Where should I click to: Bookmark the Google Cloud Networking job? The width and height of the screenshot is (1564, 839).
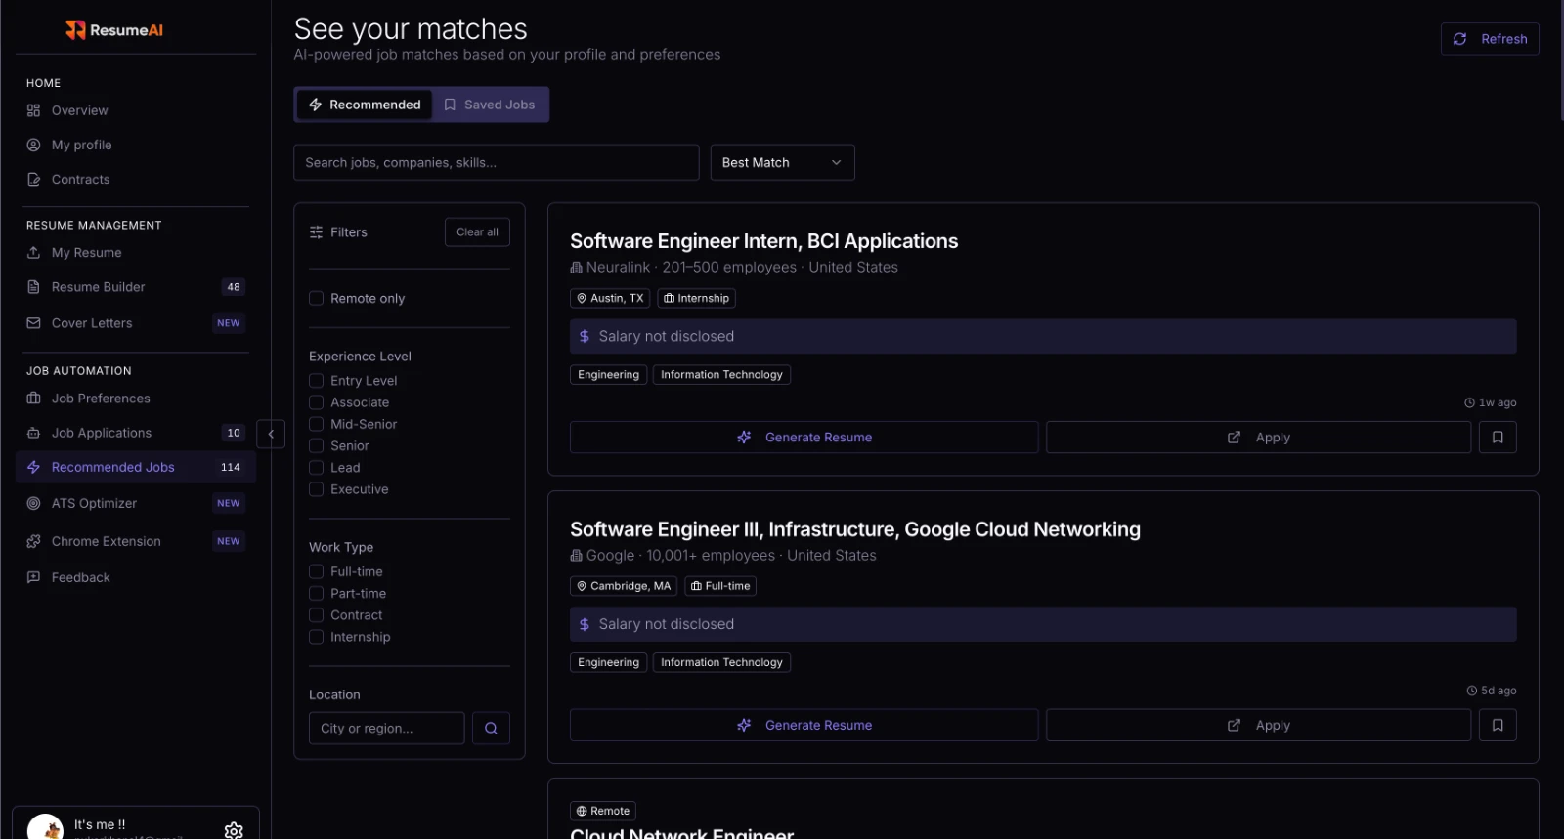pos(1497,725)
